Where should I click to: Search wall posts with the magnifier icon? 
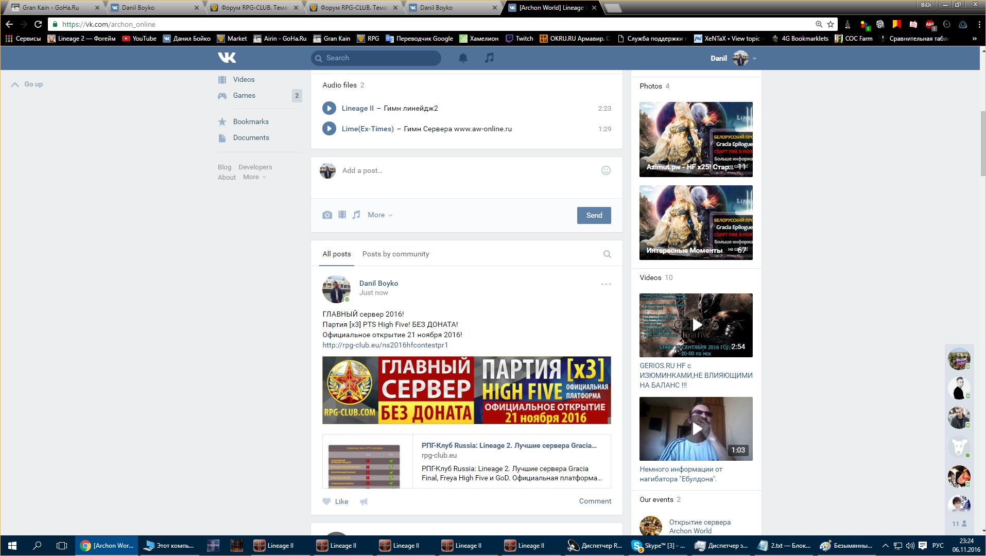(x=607, y=254)
